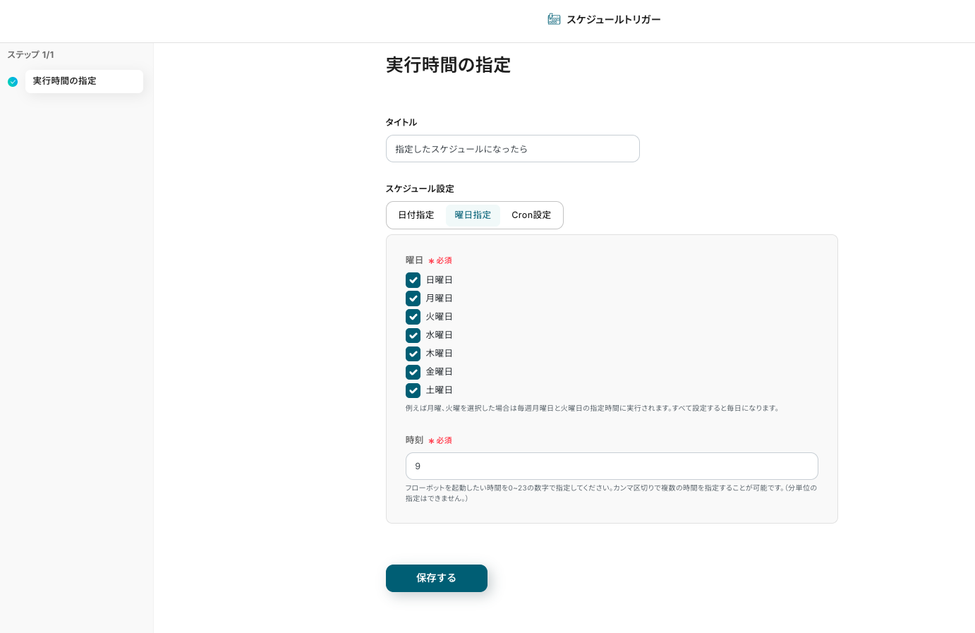Toggle the 月曜日 checkbox
975x633 pixels.
click(413, 299)
